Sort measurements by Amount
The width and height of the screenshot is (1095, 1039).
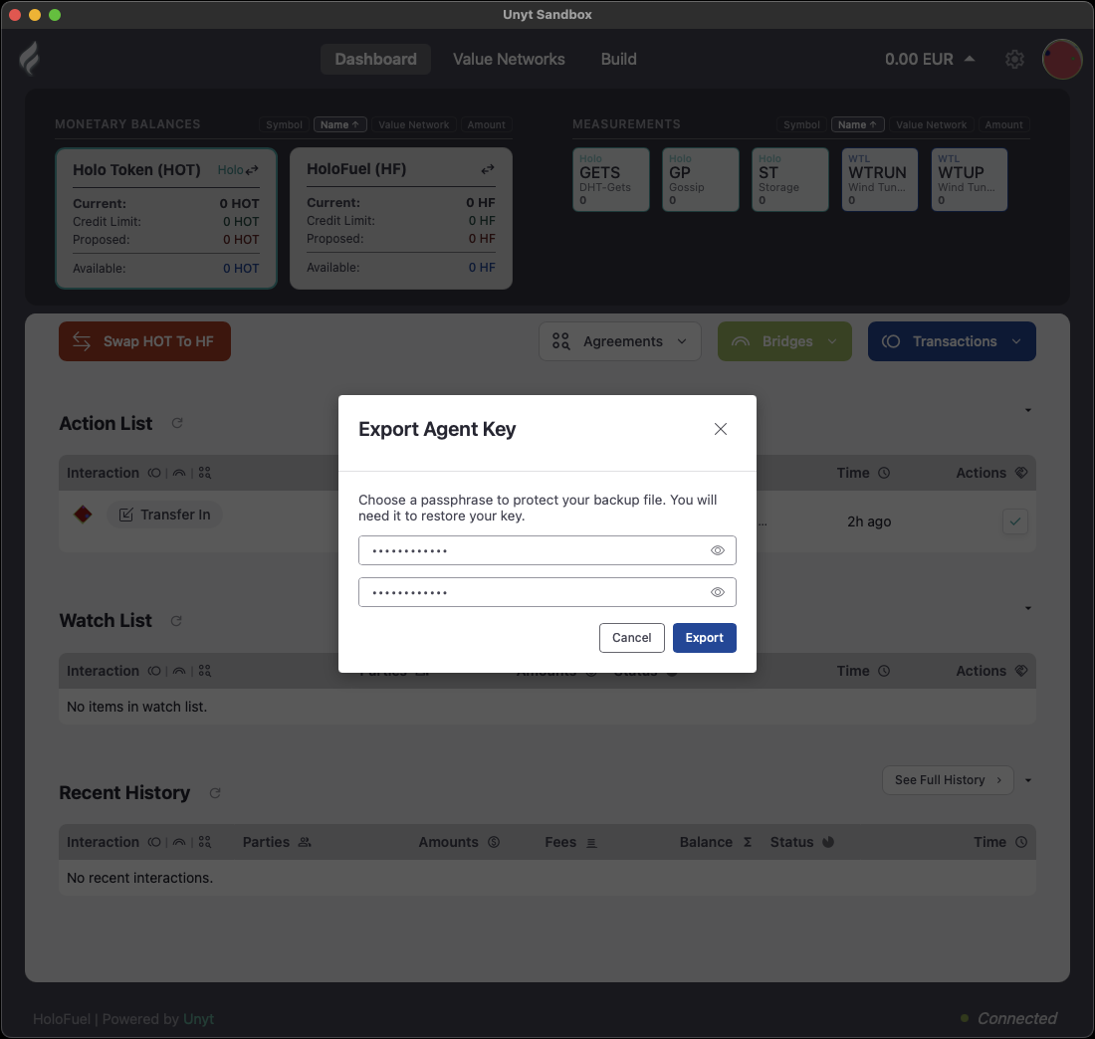(1003, 124)
